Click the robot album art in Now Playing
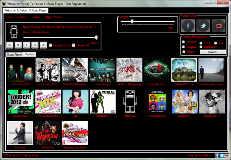 point(14,32)
